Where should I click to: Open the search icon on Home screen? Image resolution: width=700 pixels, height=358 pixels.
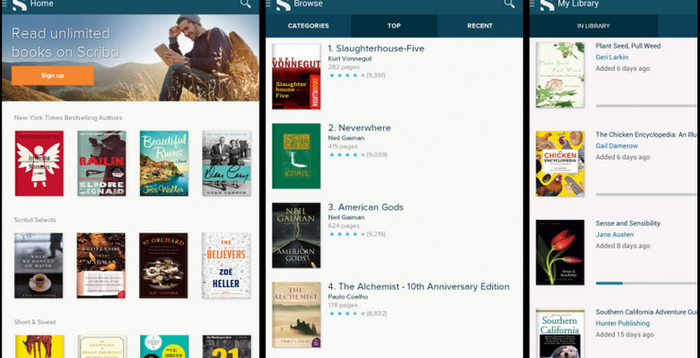point(246,4)
